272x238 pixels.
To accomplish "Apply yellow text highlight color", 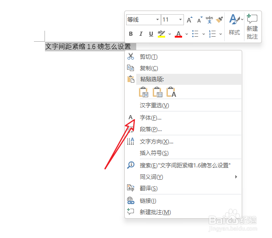I will pyautogui.click(x=161, y=34).
